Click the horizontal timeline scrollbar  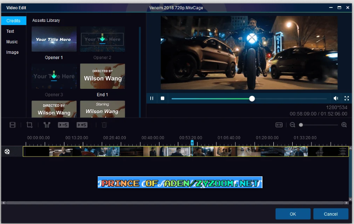pyautogui.click(x=175, y=203)
